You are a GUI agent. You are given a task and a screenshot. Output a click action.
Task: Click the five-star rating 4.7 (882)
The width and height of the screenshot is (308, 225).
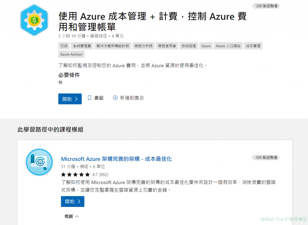click(x=85, y=174)
